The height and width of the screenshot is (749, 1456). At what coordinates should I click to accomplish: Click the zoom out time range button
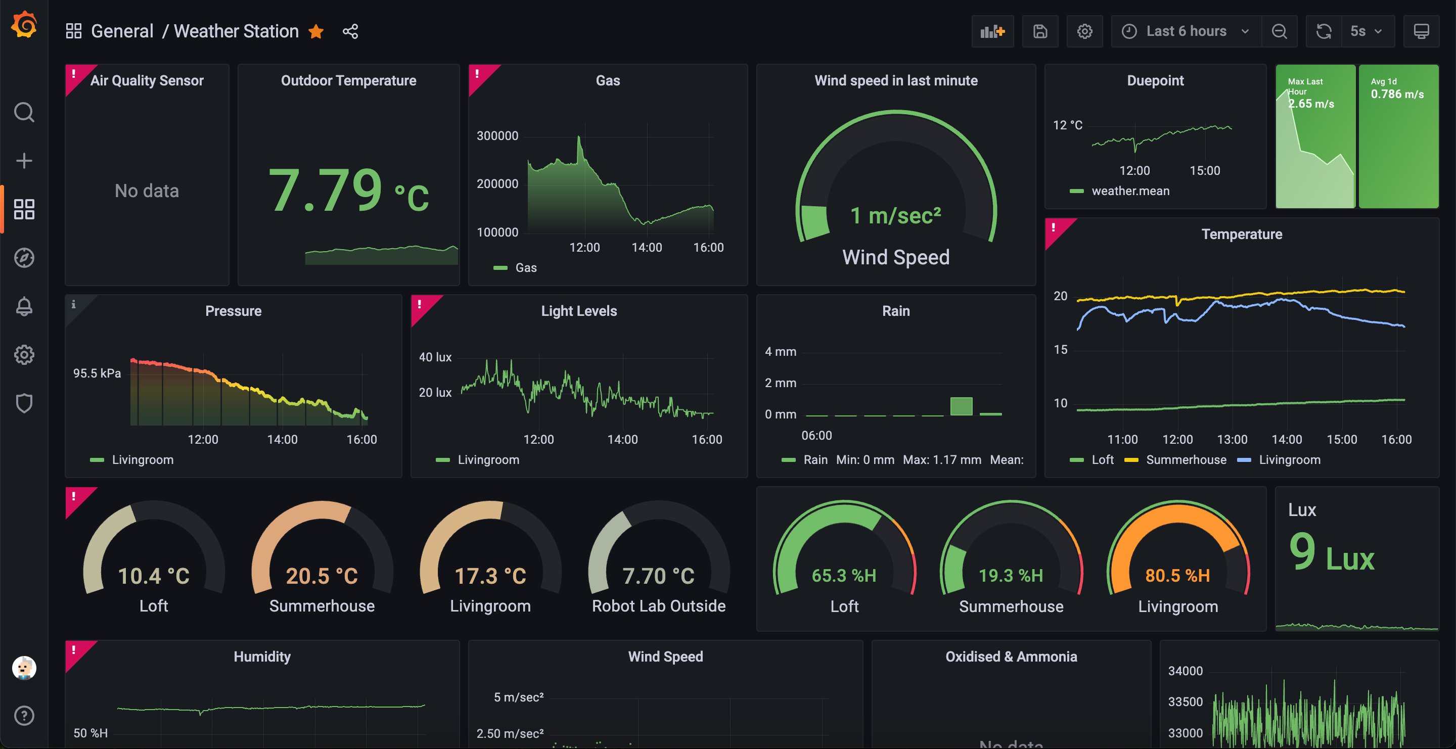coord(1279,32)
